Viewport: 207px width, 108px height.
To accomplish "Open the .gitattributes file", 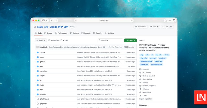I will point(44,99).
